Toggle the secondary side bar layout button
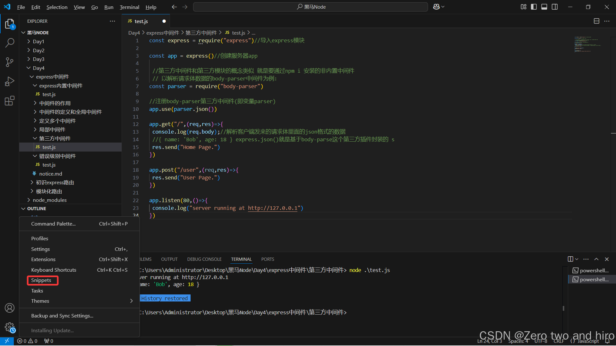The image size is (616, 346). point(555,7)
